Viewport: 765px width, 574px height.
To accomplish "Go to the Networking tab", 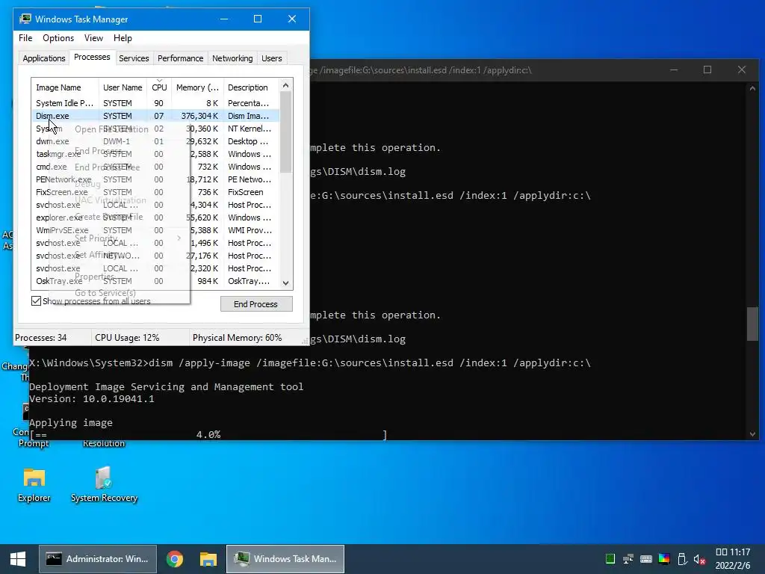I will click(232, 58).
